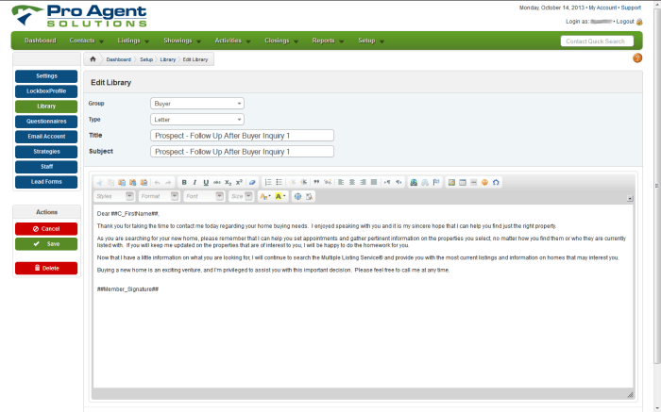Image resolution: width=661 pixels, height=412 pixels.
Task: Toggle superscript formatting
Action: pyautogui.click(x=239, y=182)
